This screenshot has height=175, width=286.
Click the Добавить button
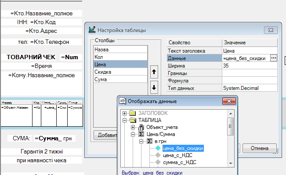point(105,135)
